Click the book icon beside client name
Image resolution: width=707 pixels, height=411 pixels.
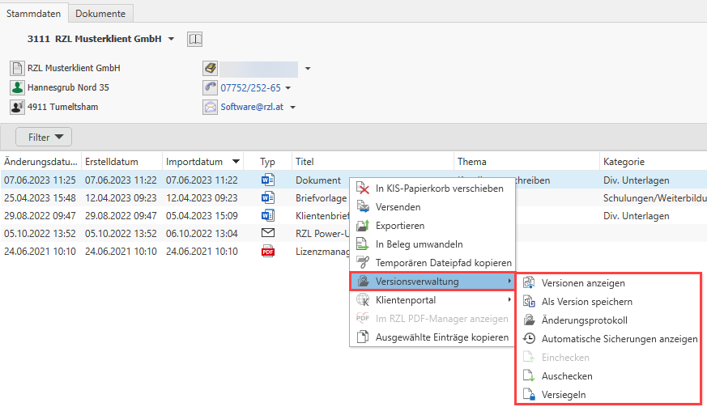click(194, 39)
